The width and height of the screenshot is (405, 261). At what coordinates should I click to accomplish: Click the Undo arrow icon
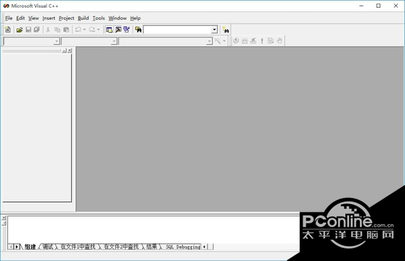pos(78,29)
